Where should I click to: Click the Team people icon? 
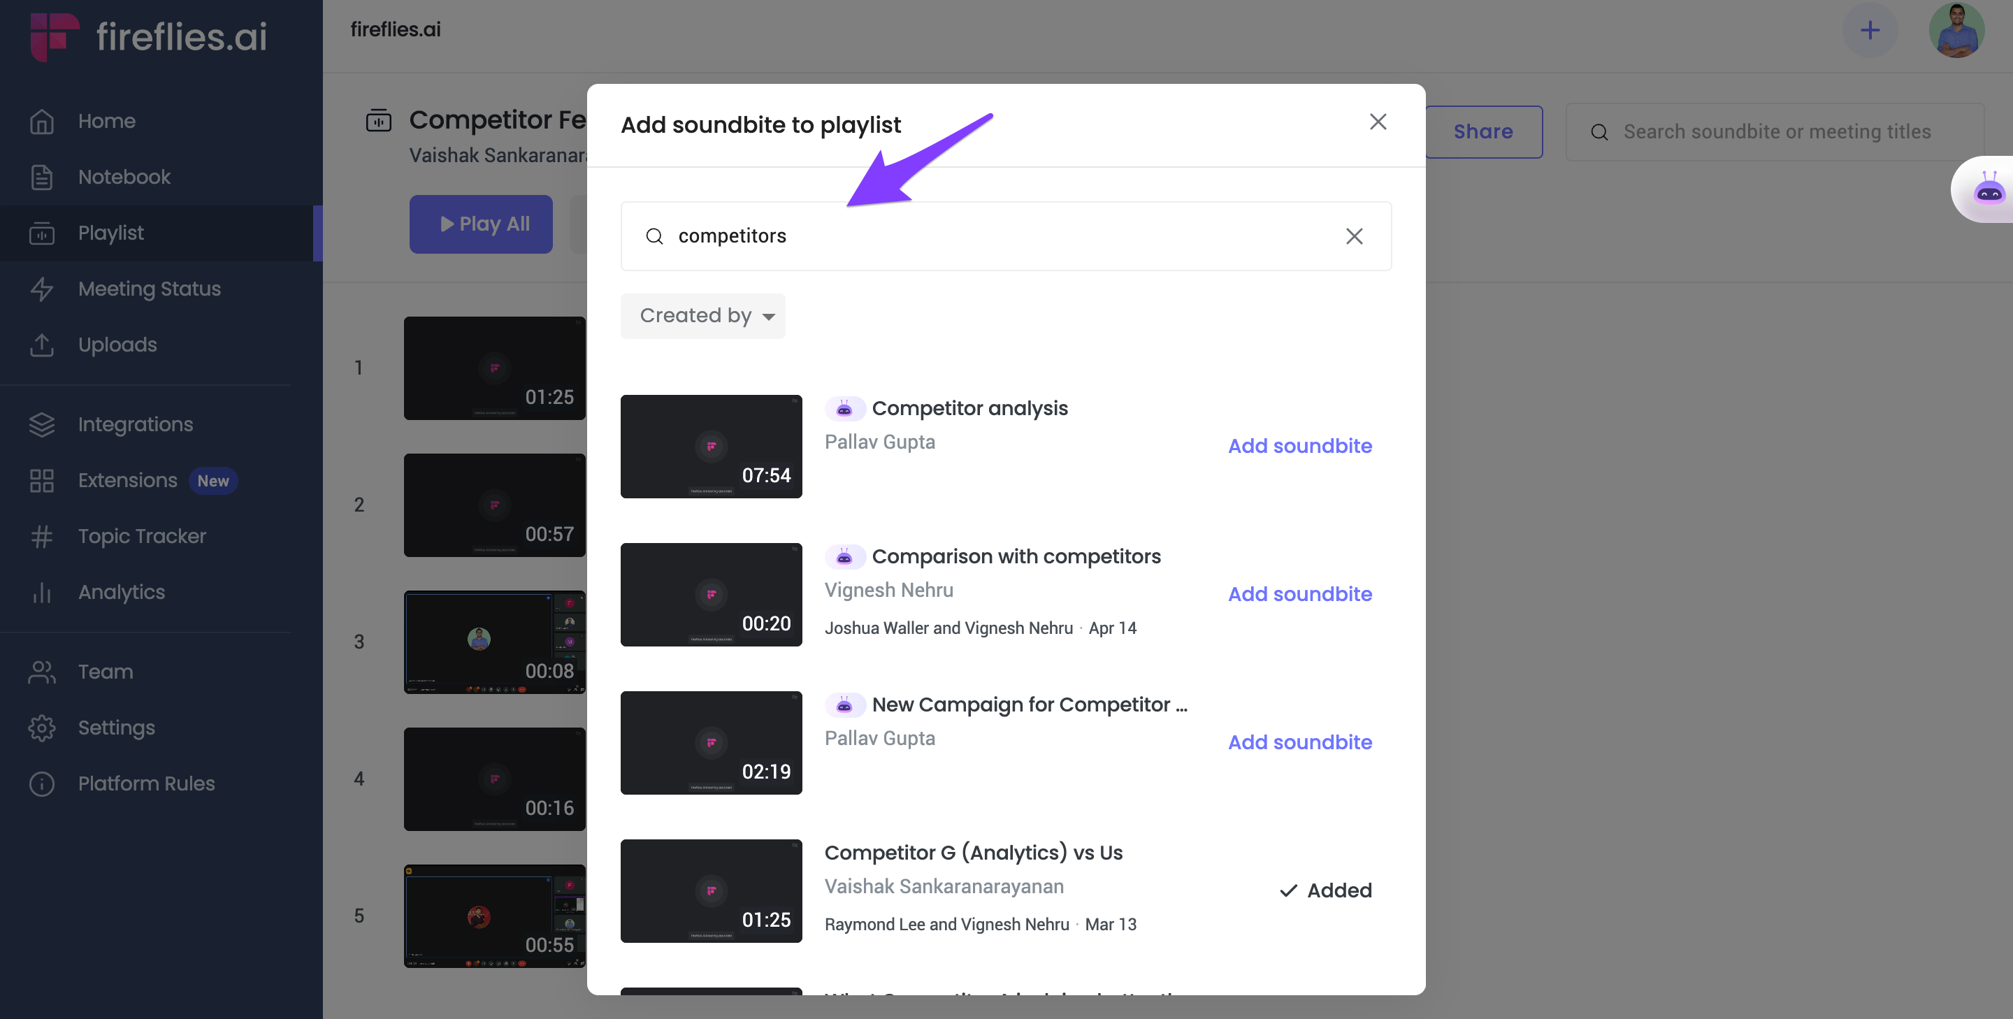pos(41,672)
